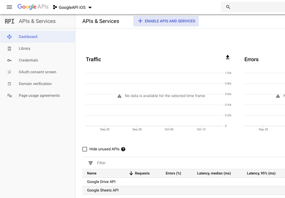Enable the Hide unused APIs checkbox

coord(85,149)
